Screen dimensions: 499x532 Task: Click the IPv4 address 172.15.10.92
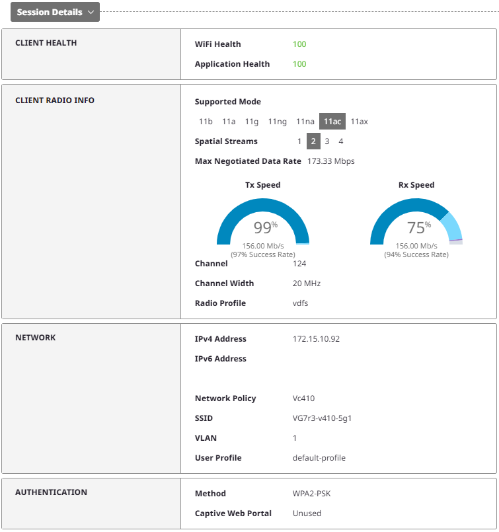tap(316, 339)
